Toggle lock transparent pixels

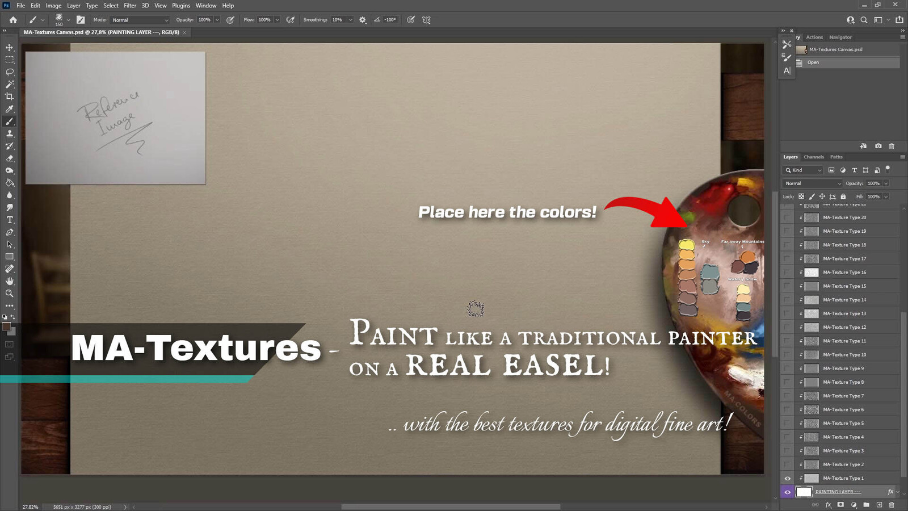(801, 196)
